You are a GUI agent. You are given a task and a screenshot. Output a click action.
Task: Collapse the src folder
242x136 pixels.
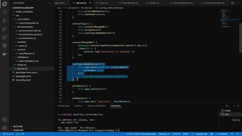(x=17, y=15)
